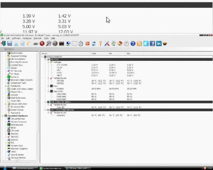Screen dimensions: 213x170
Task: Click the tree pane horizontal scrollbar
Action: [x=18, y=161]
